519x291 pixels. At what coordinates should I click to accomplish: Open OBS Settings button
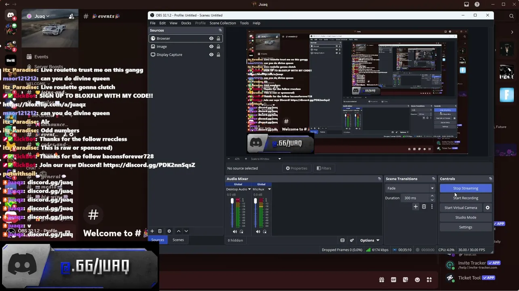click(466, 227)
